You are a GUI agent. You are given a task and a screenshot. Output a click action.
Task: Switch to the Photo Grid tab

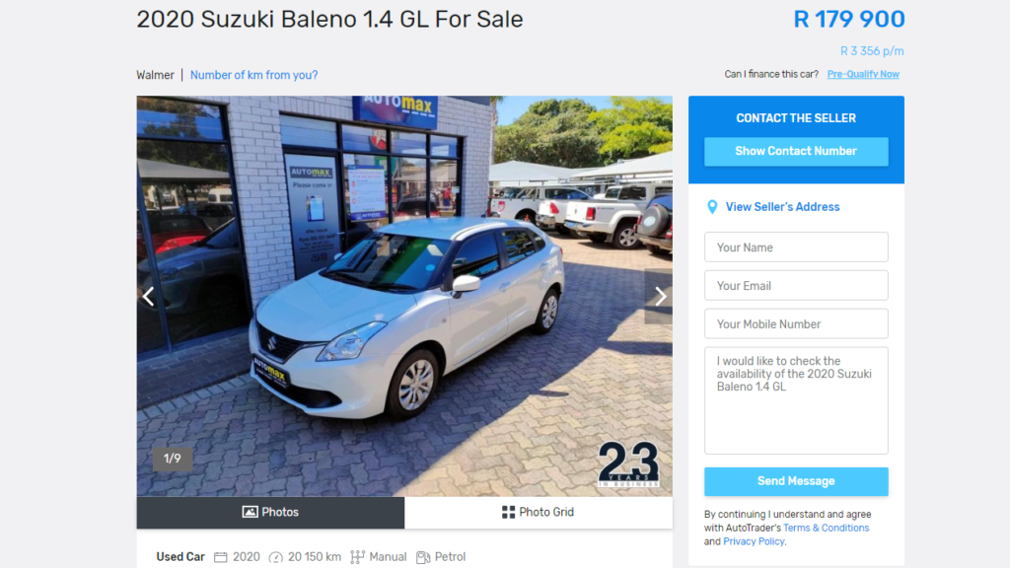tap(539, 513)
